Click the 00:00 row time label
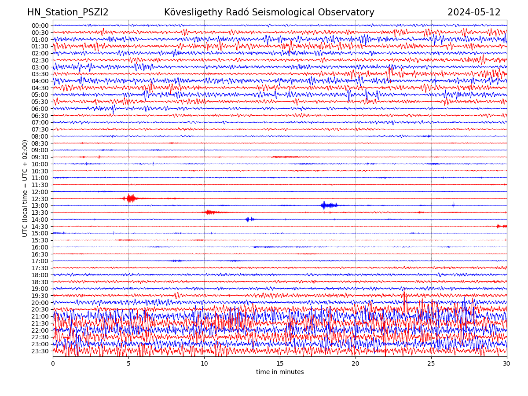This screenshot has height=396, width=528. 40,26
